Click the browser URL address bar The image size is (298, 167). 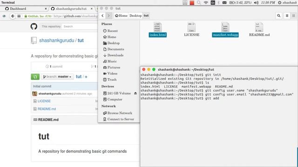[x=75, y=16]
